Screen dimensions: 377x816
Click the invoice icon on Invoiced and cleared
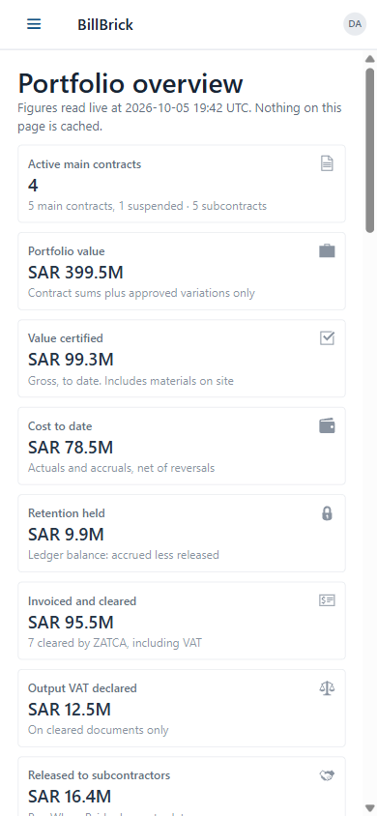coord(327,600)
